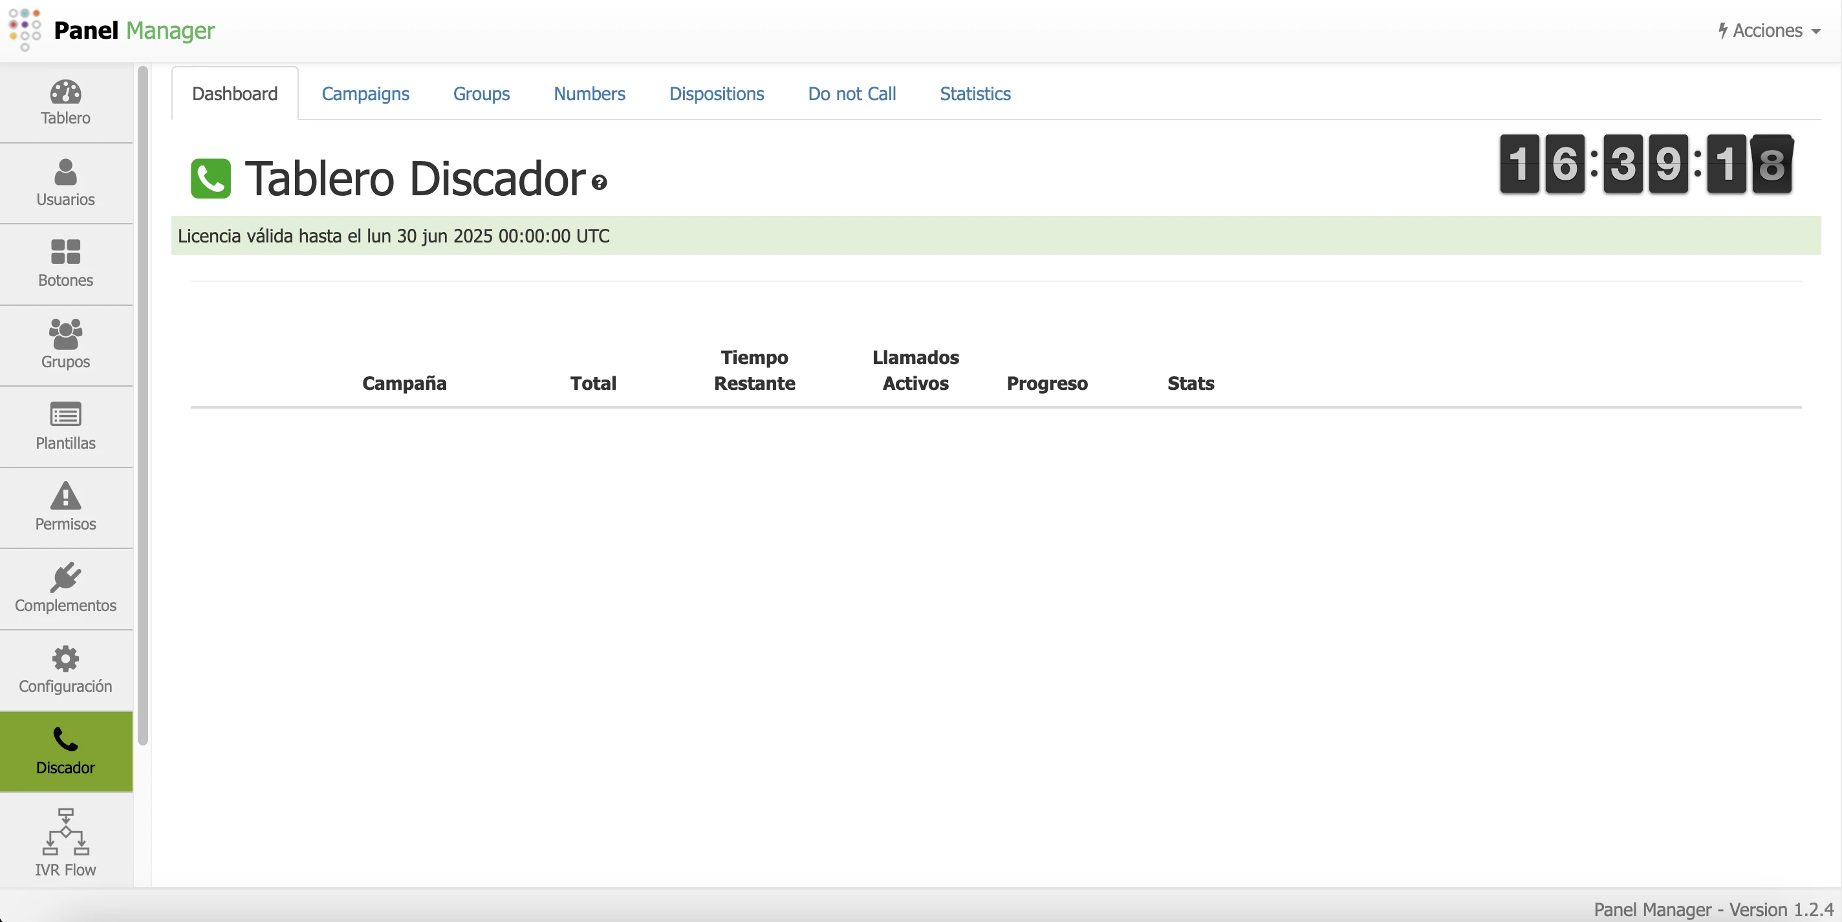Image resolution: width=1842 pixels, height=922 pixels.
Task: Open Complementos from the sidebar
Action: (x=65, y=588)
